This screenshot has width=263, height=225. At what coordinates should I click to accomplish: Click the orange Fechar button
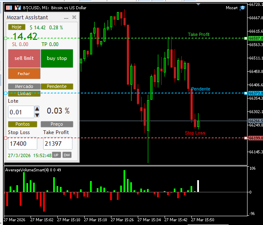point(24,73)
